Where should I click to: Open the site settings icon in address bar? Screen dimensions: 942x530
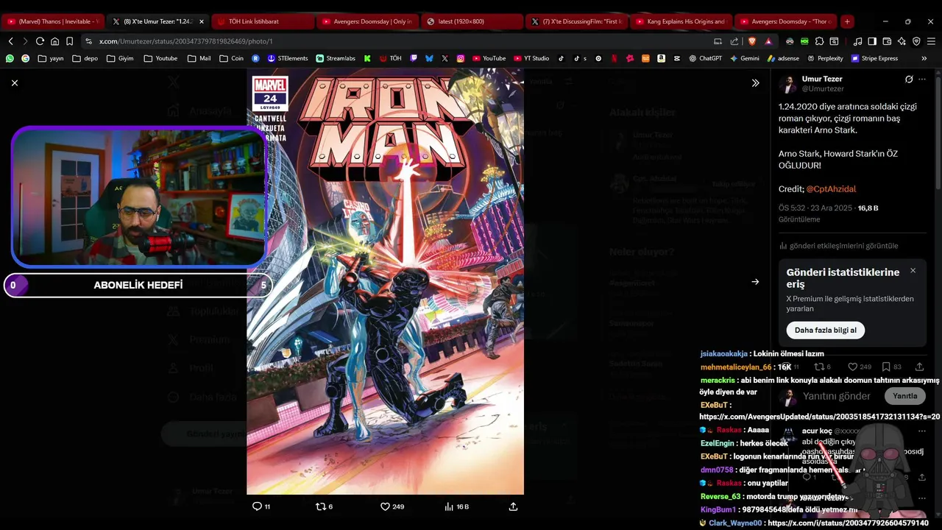pyautogui.click(x=88, y=41)
